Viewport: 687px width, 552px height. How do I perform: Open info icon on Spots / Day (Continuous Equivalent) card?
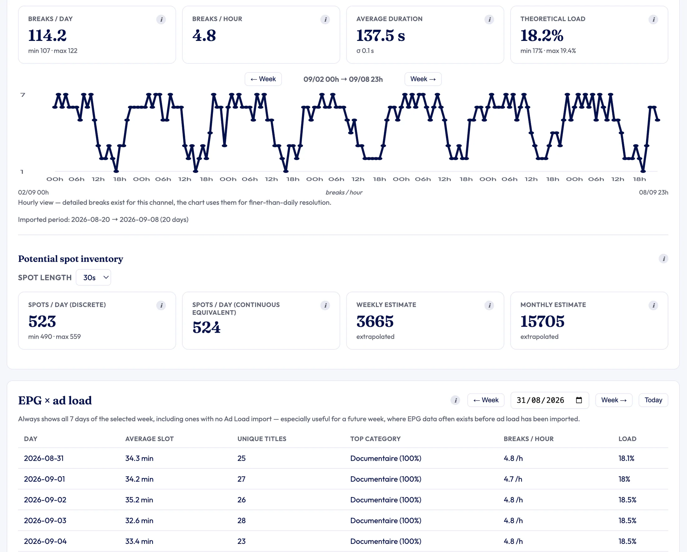point(325,305)
